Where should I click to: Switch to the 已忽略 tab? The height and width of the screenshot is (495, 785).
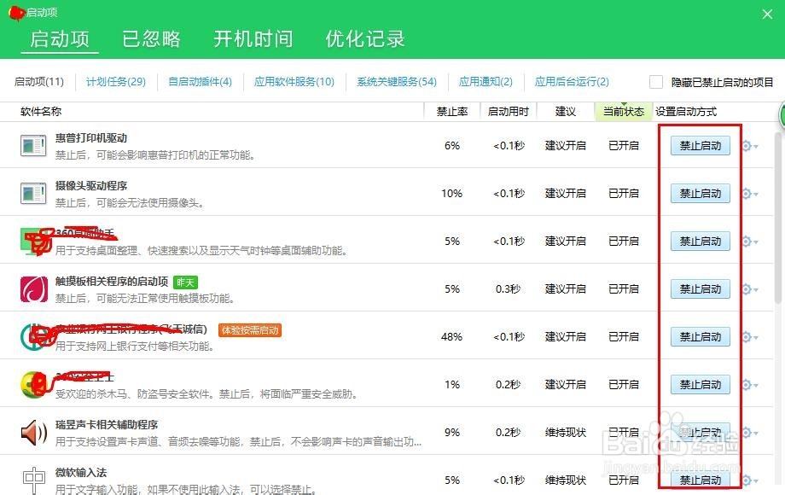[151, 38]
